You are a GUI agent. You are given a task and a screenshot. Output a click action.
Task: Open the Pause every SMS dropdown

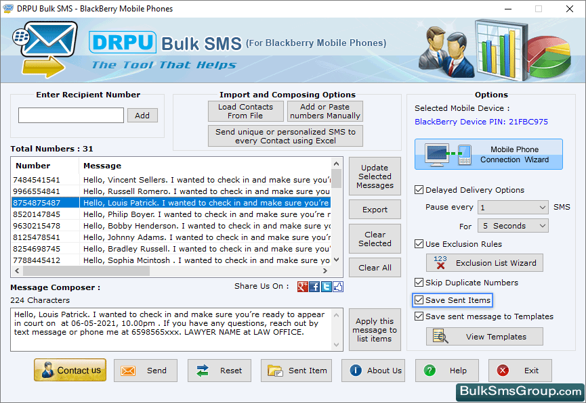point(513,208)
